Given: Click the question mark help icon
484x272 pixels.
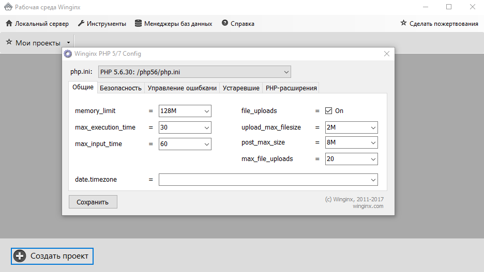Looking at the screenshot, I should tap(225, 23).
